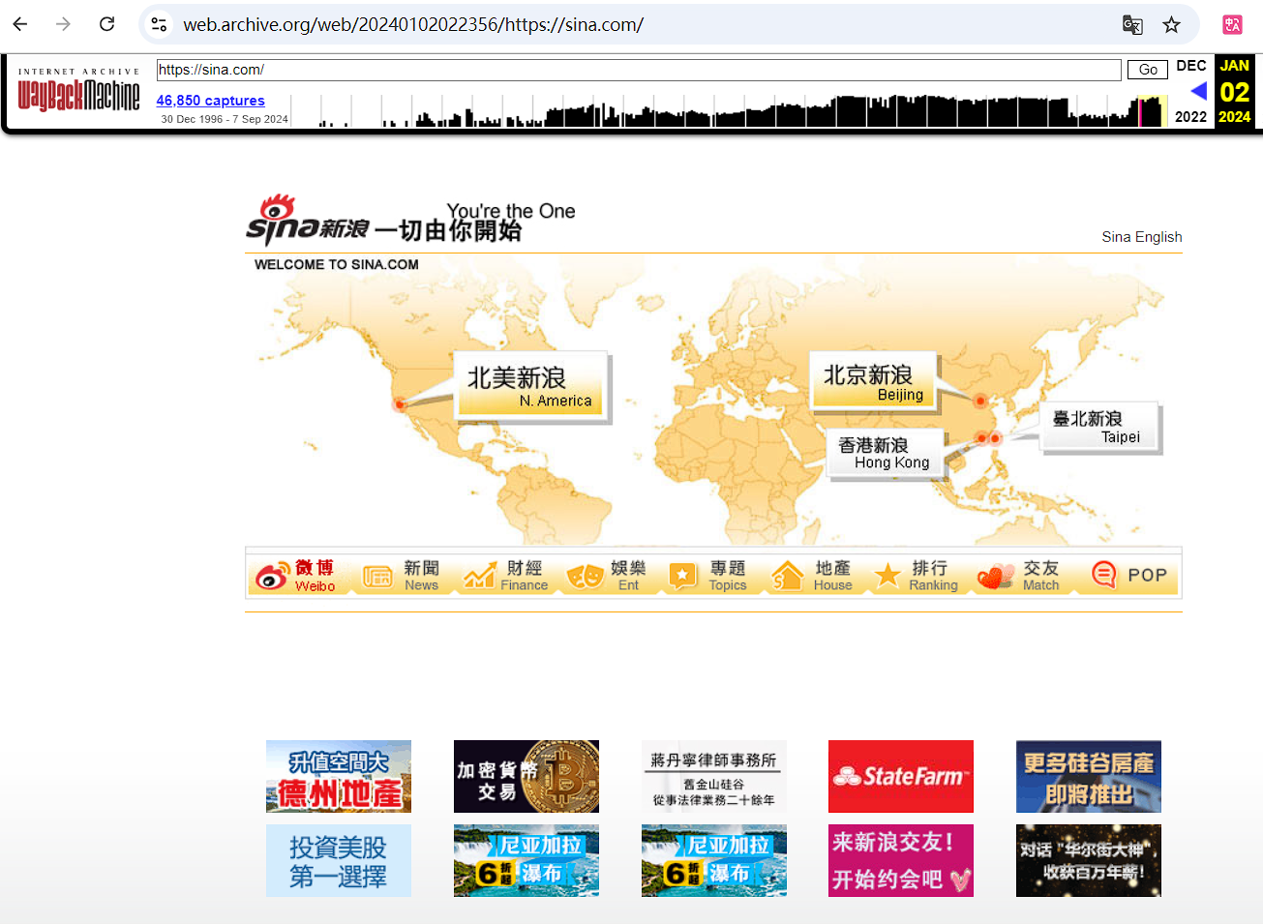Follow the Sina English link
Image resolution: width=1263 pixels, height=924 pixels.
1141,237
